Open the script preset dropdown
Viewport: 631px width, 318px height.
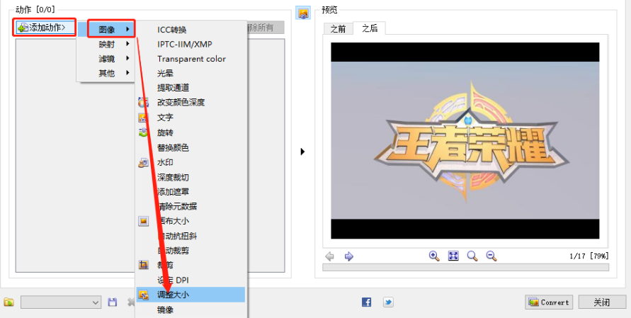[61, 302]
